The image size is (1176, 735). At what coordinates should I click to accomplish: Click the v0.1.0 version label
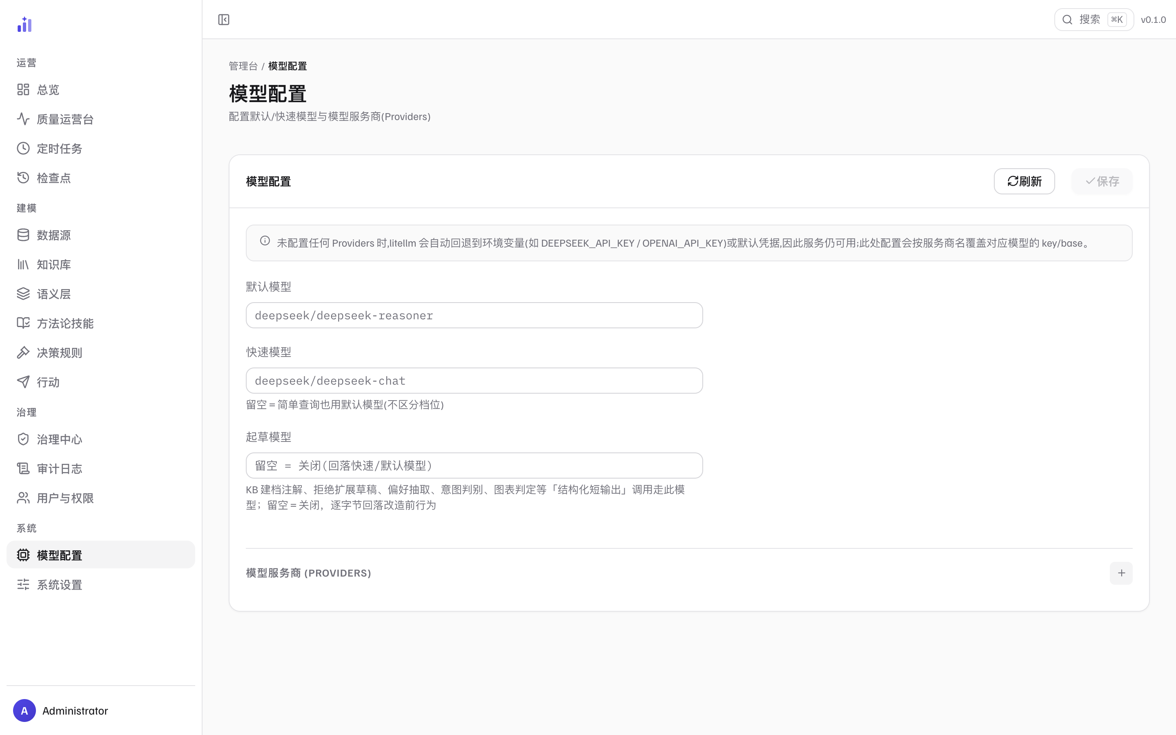(x=1153, y=20)
